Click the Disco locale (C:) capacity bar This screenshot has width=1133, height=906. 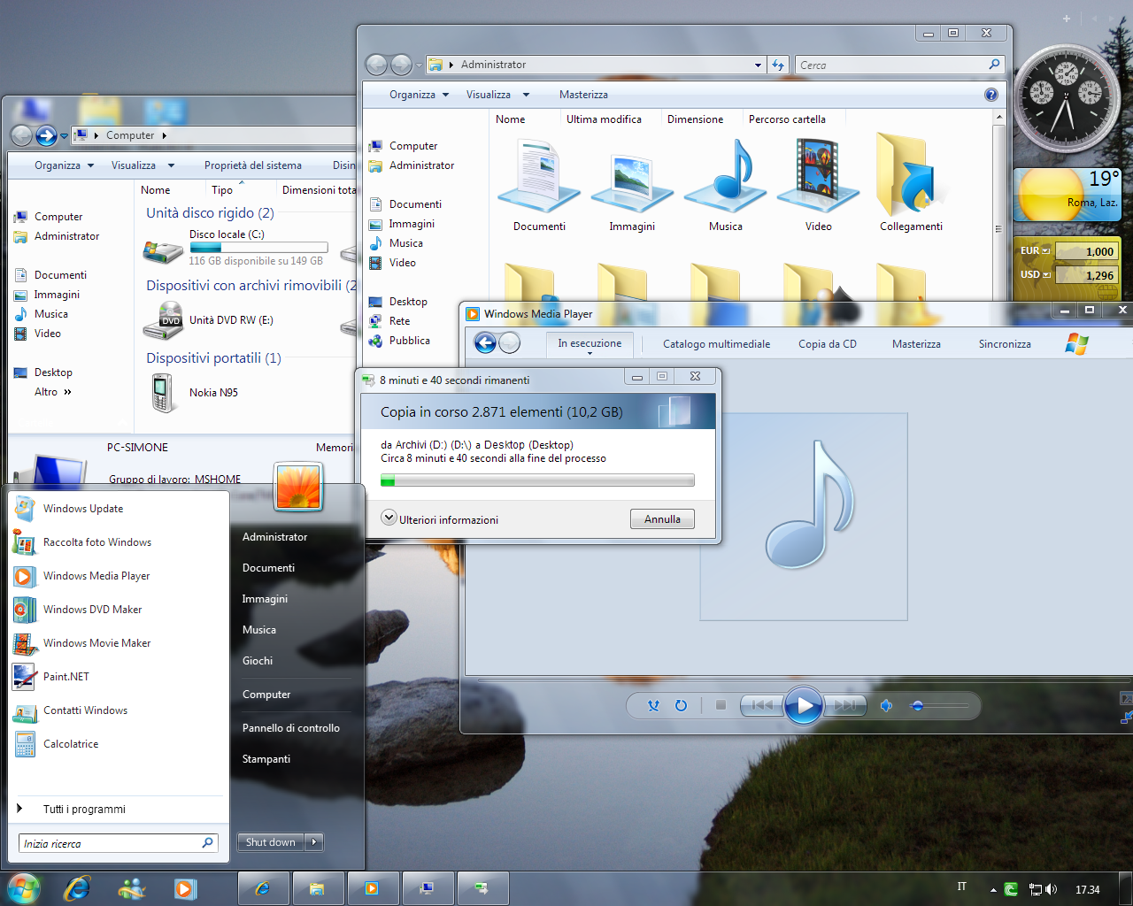point(258,248)
